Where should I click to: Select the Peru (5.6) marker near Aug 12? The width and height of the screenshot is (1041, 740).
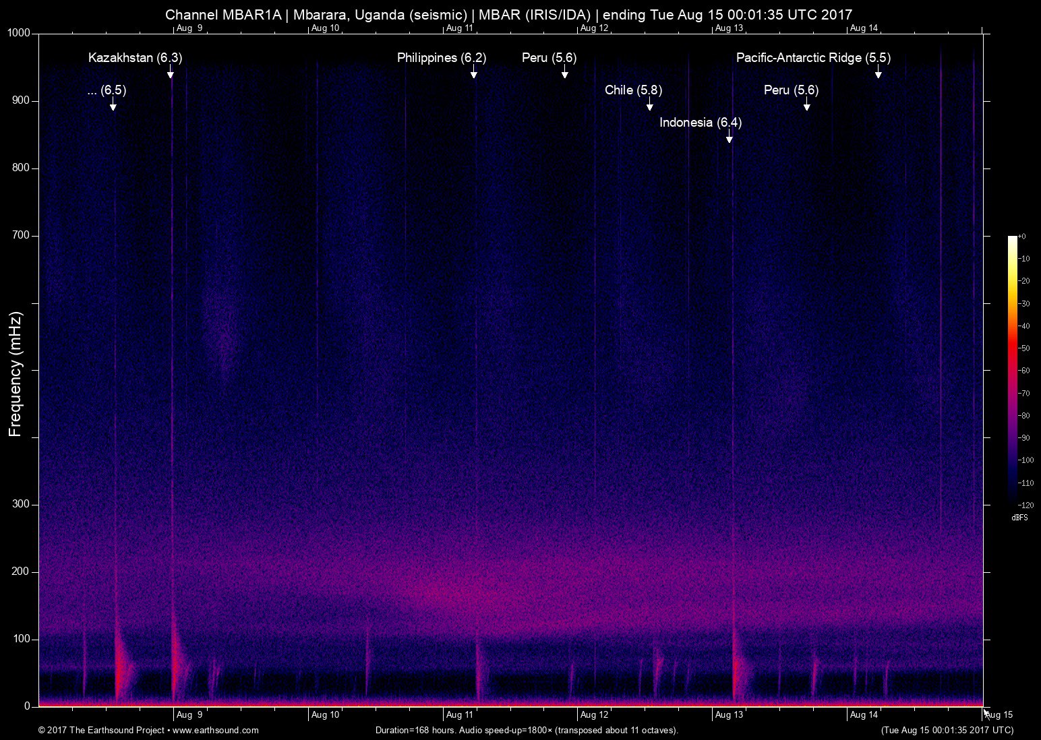pos(564,73)
